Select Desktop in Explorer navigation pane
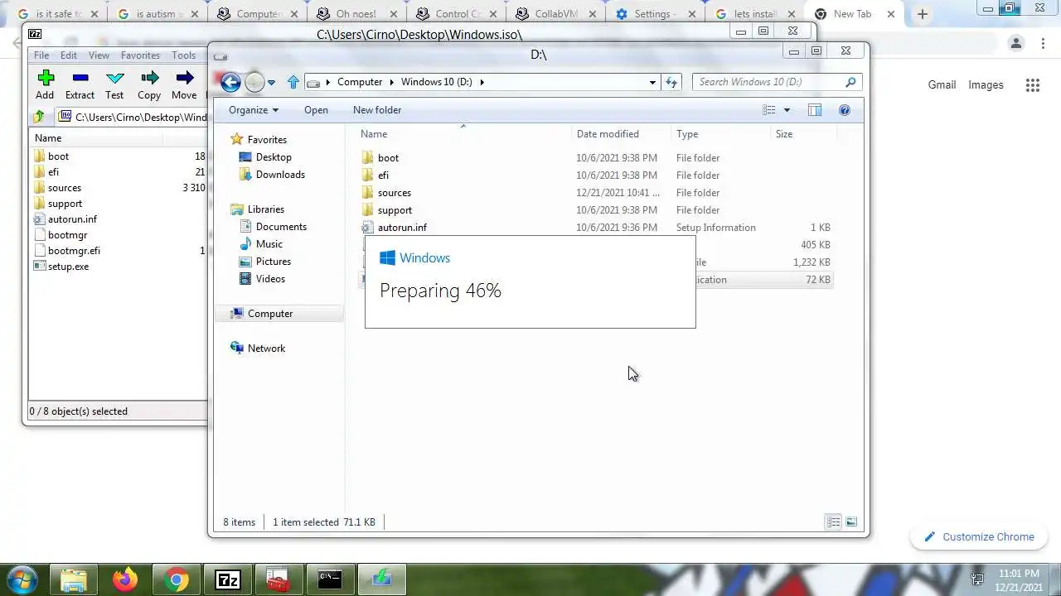The image size is (1061, 596). (274, 157)
